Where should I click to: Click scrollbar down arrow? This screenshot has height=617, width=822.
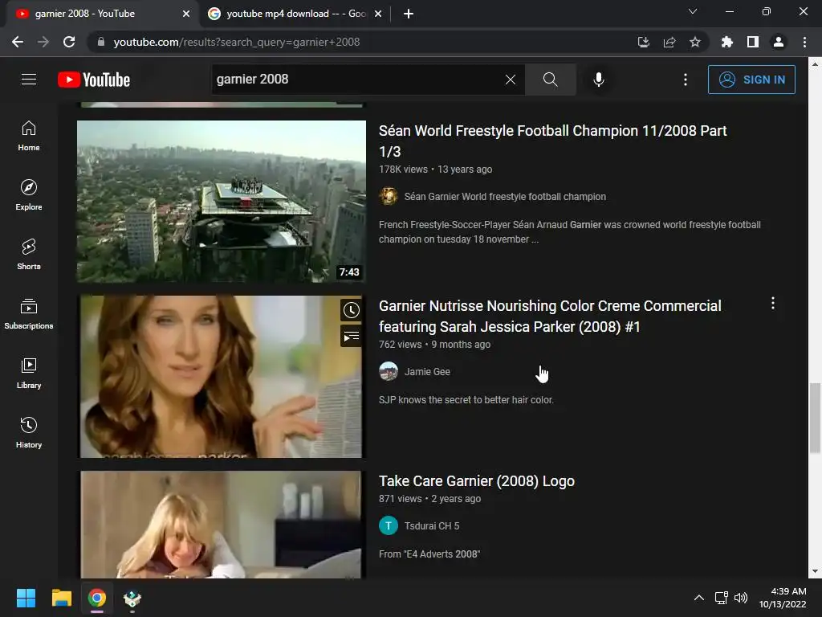[x=816, y=571]
